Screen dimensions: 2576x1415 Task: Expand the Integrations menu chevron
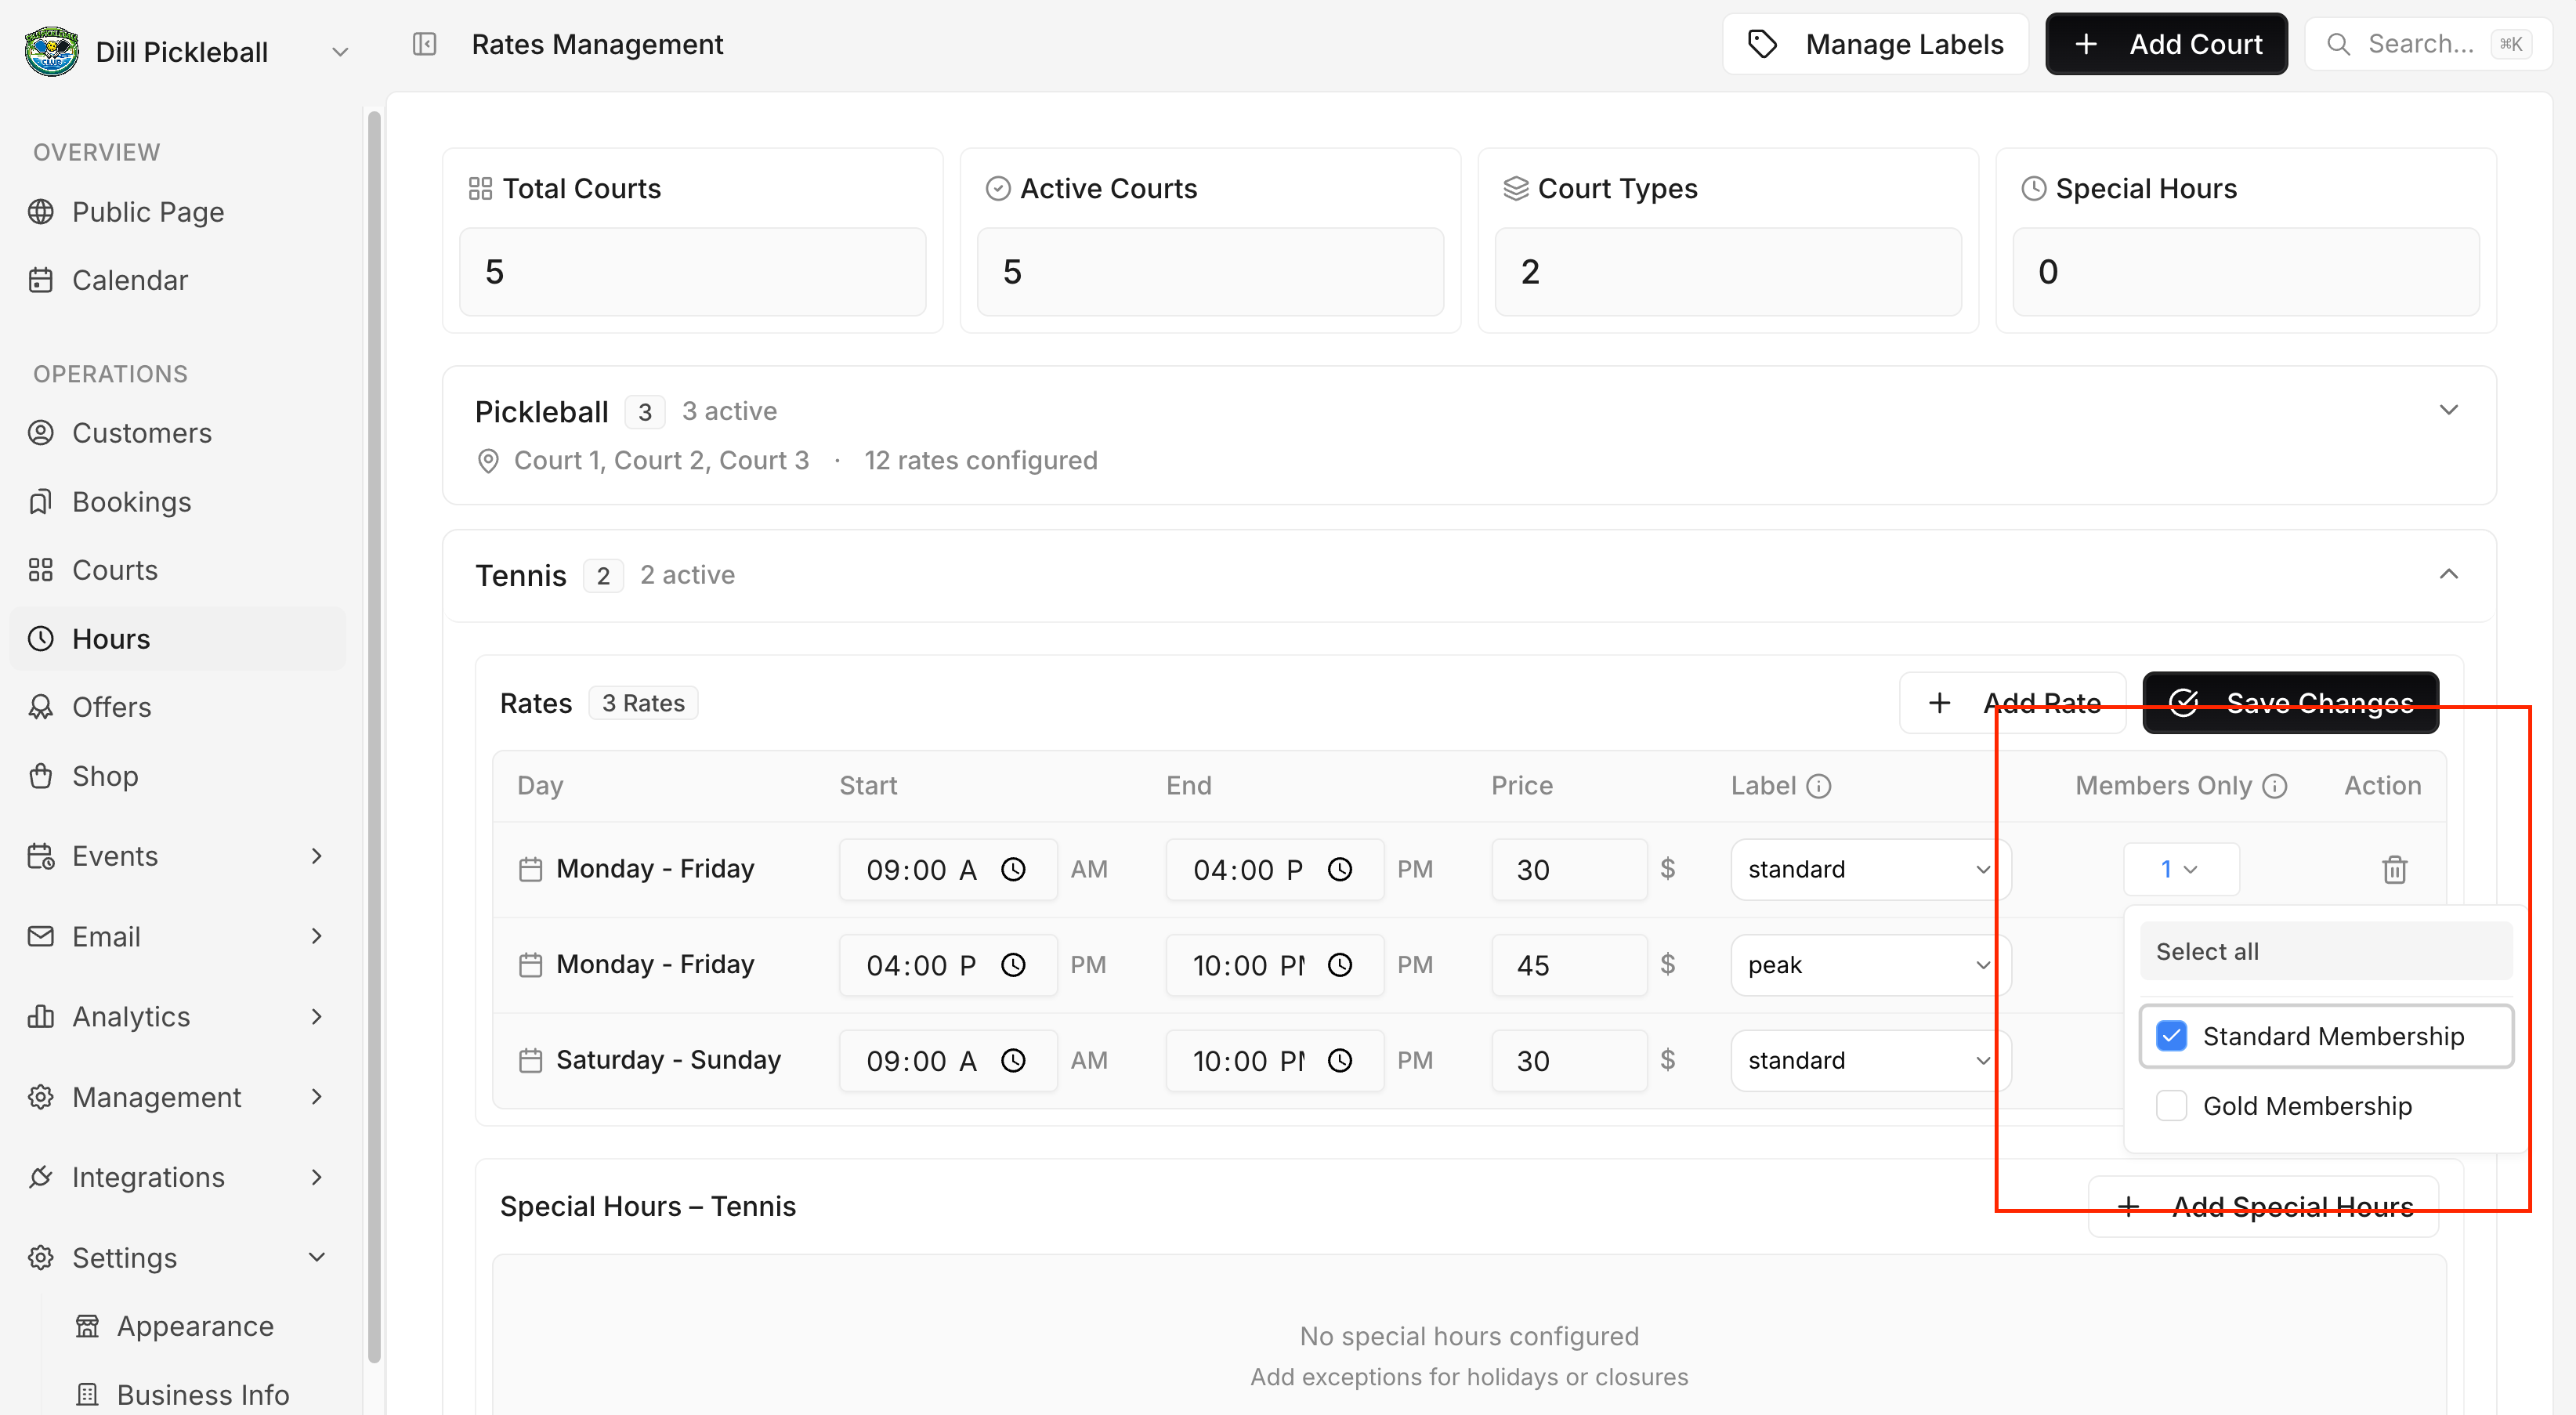tap(317, 1177)
